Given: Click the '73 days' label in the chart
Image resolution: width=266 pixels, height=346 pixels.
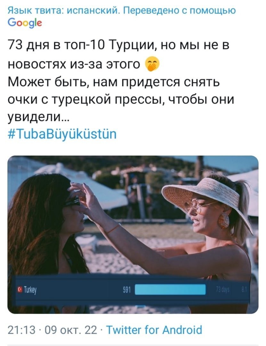Looking at the screenshot, I should pyautogui.click(x=223, y=290).
